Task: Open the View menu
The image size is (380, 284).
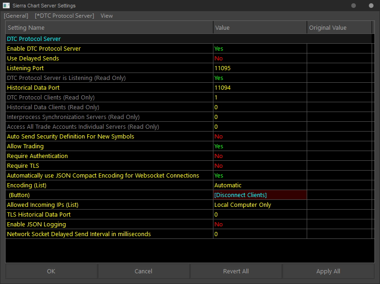Action: 107,16
